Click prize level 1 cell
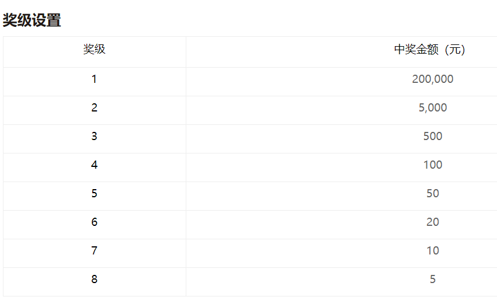This screenshot has width=497, height=307. pos(95,82)
